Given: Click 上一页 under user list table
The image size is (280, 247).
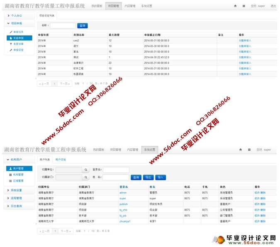Looking at the screenshot, I should coord(44,231).
